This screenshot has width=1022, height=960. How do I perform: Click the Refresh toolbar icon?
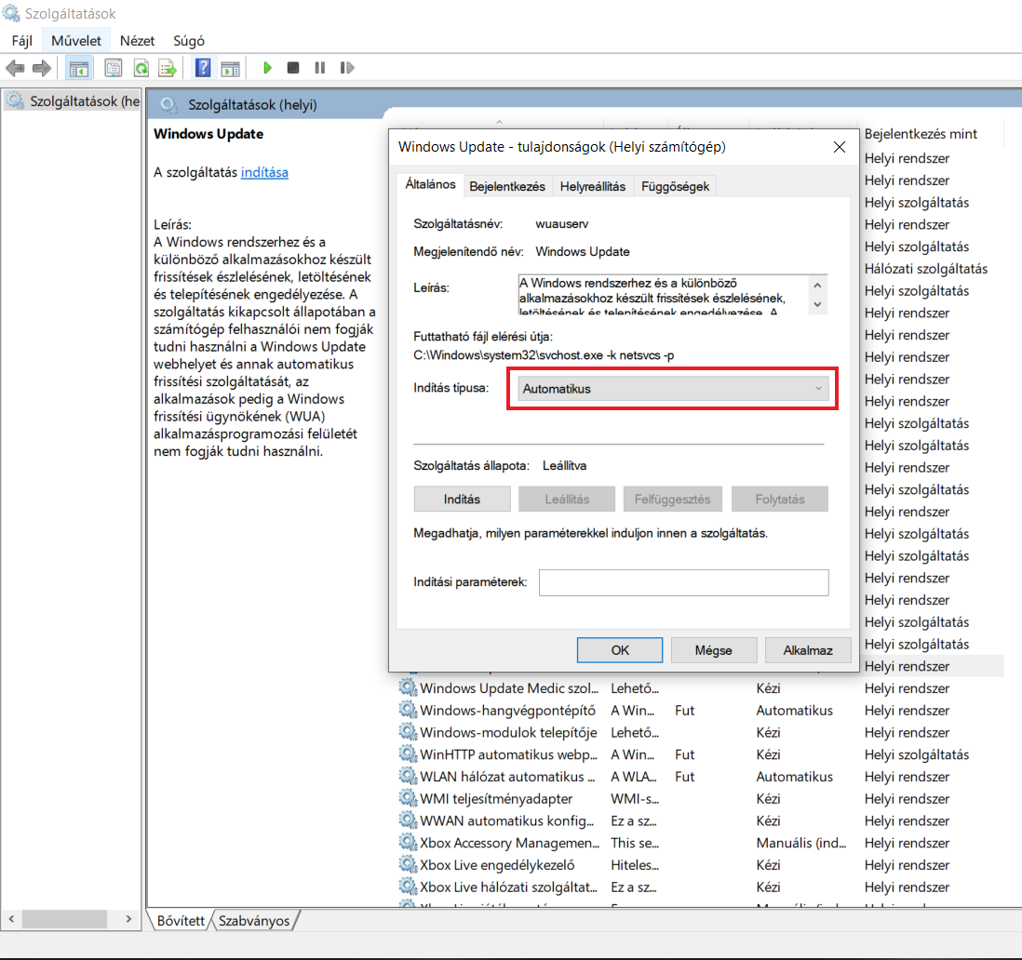pos(141,68)
